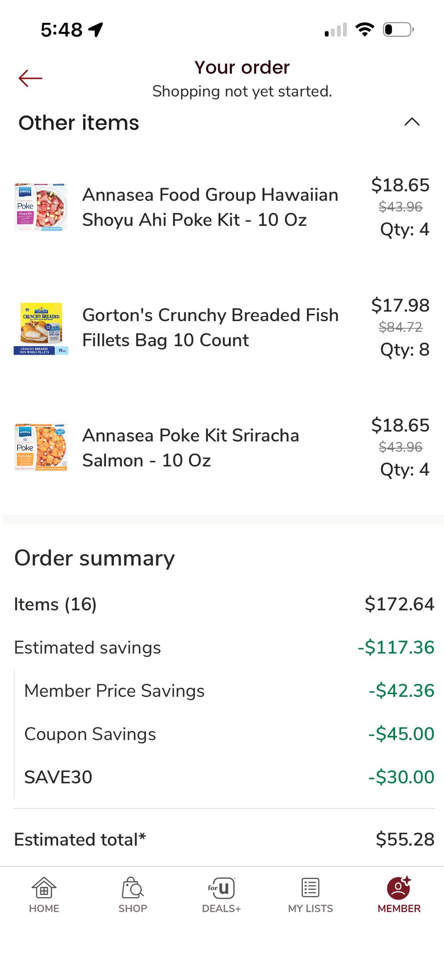Tap the back arrow icon
Viewport: 444px width, 961px height.
pyautogui.click(x=31, y=78)
